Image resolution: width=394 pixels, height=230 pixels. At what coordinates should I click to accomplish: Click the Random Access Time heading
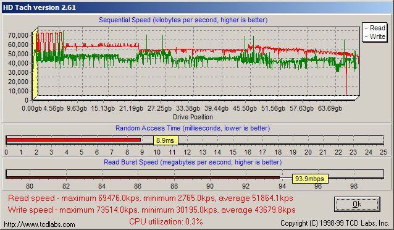(193, 128)
